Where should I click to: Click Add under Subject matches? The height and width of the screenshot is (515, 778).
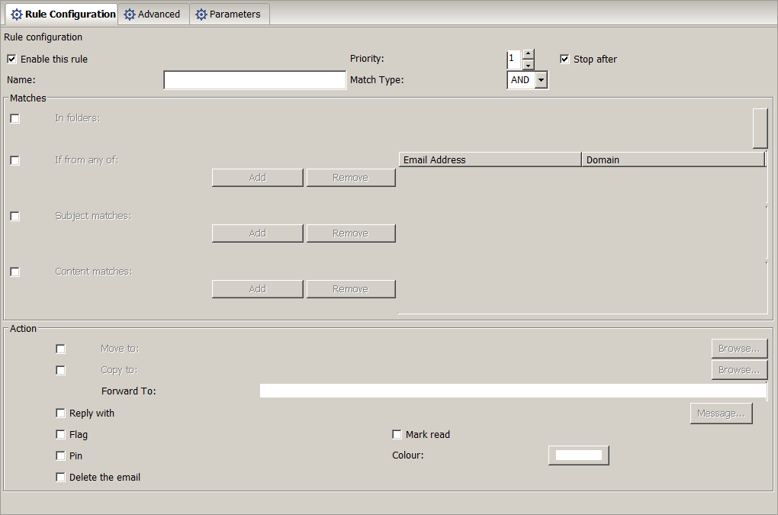coord(258,233)
